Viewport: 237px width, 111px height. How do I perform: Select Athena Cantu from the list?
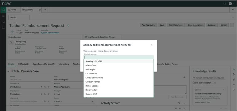tap(118, 65)
